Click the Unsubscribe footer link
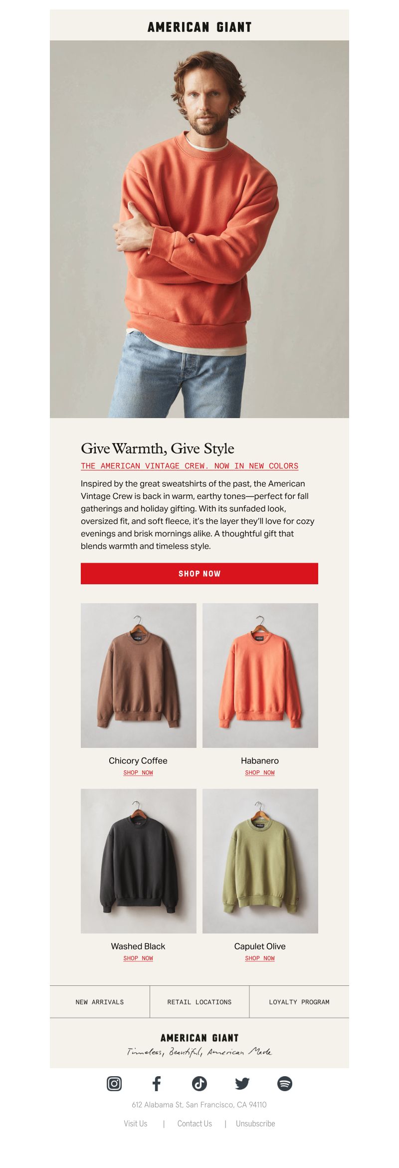399x1168 pixels. tap(255, 1123)
